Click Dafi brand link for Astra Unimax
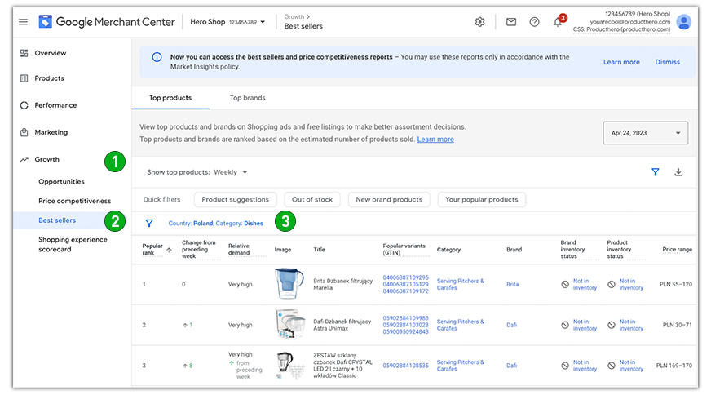 point(511,325)
